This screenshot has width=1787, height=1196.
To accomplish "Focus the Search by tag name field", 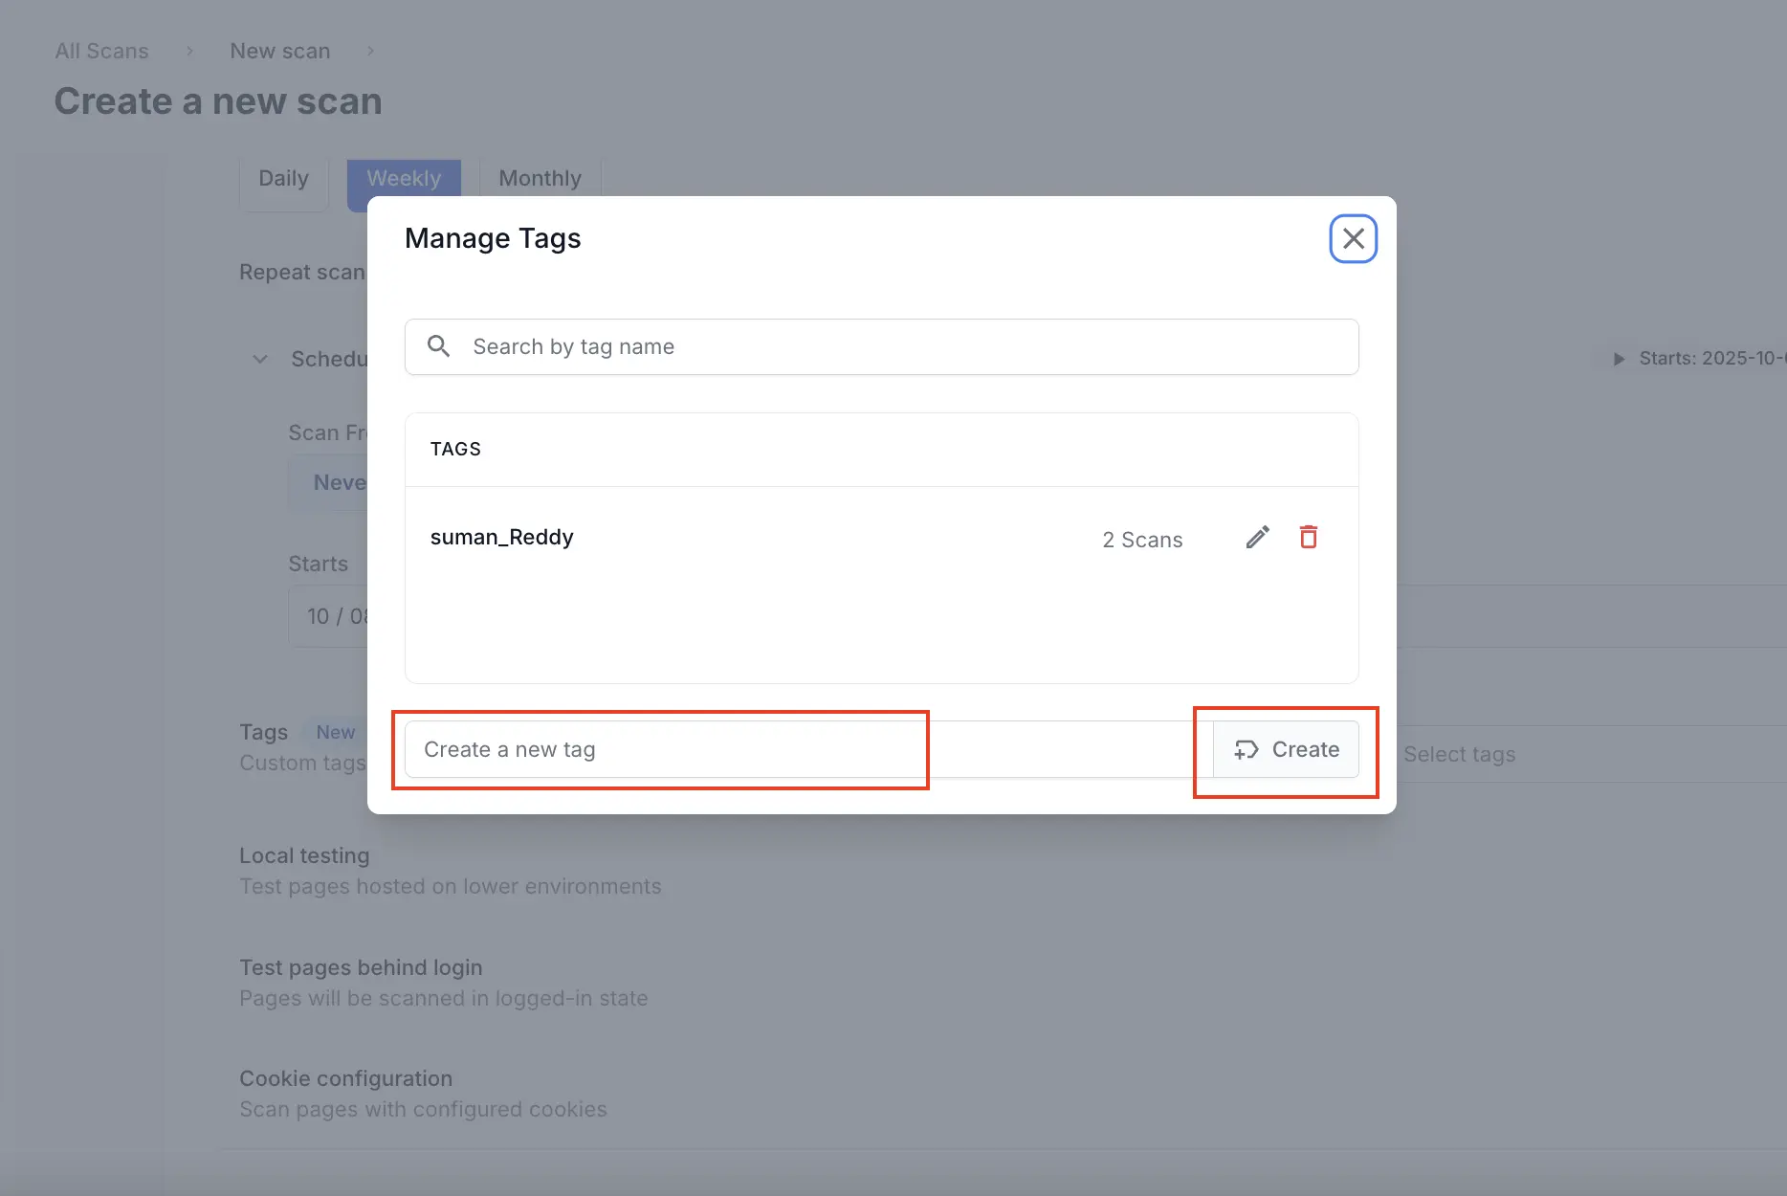I will [x=899, y=346].
